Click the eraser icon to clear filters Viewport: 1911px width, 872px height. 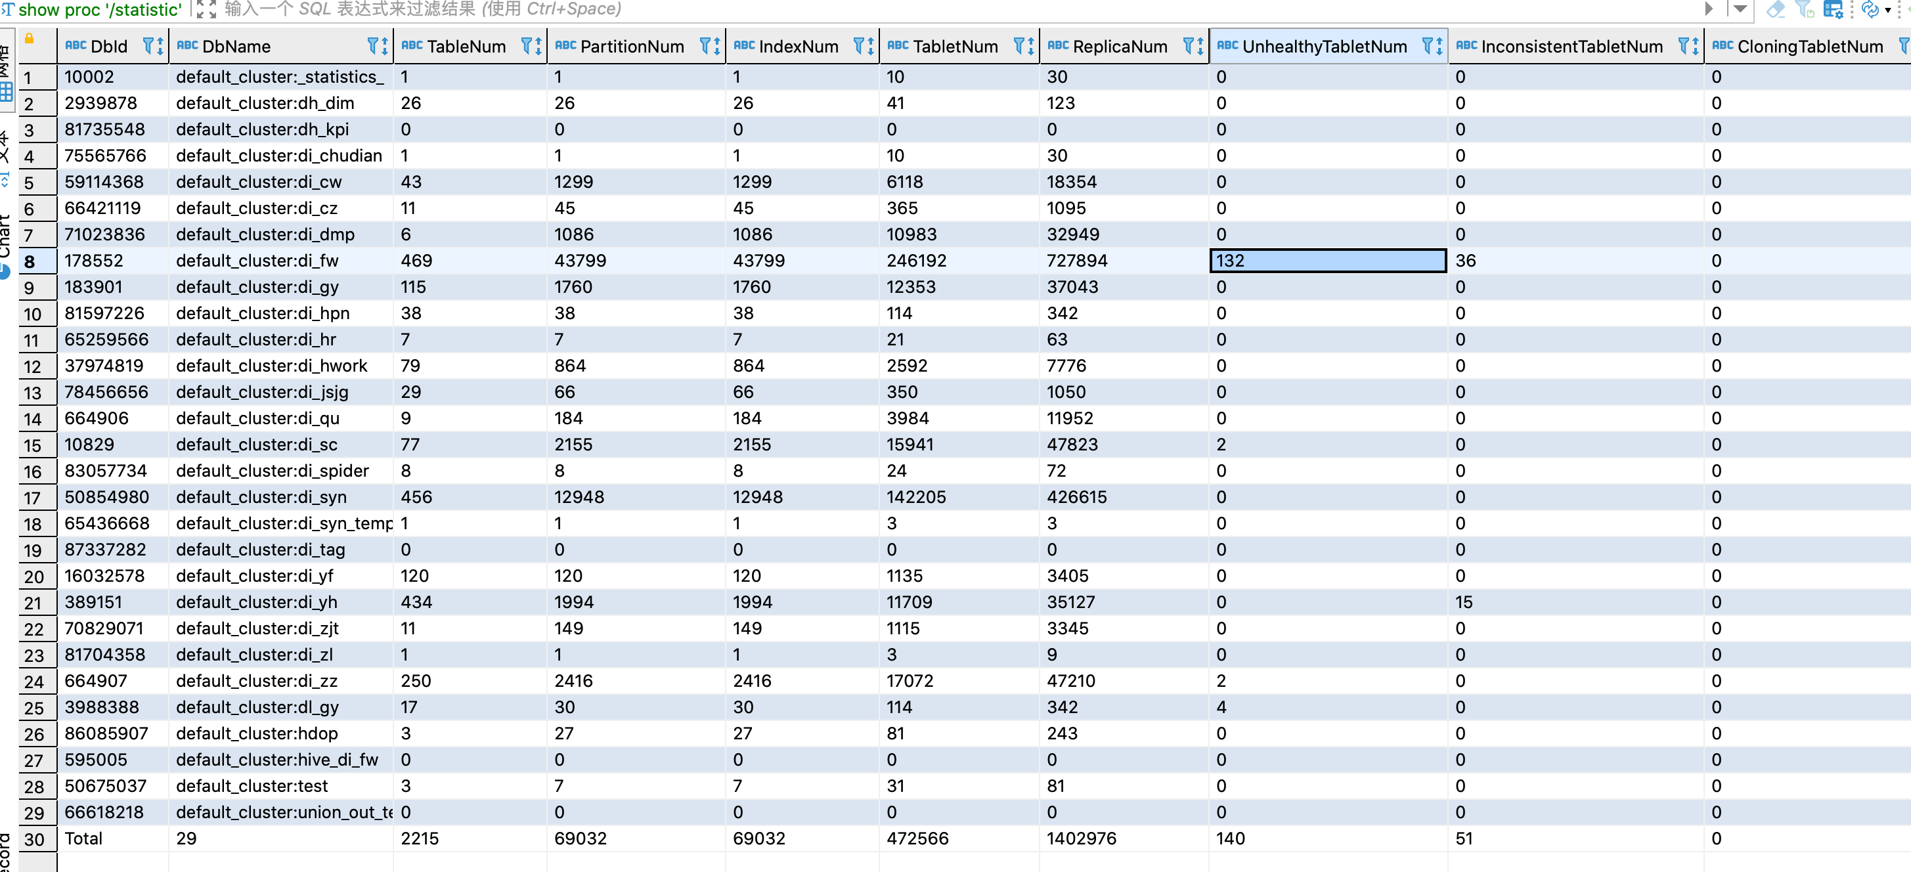tap(1776, 9)
